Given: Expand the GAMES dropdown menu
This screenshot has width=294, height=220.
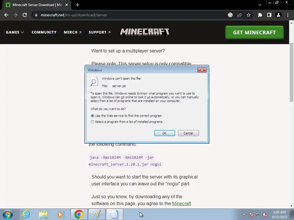Looking at the screenshot, I should (15, 32).
